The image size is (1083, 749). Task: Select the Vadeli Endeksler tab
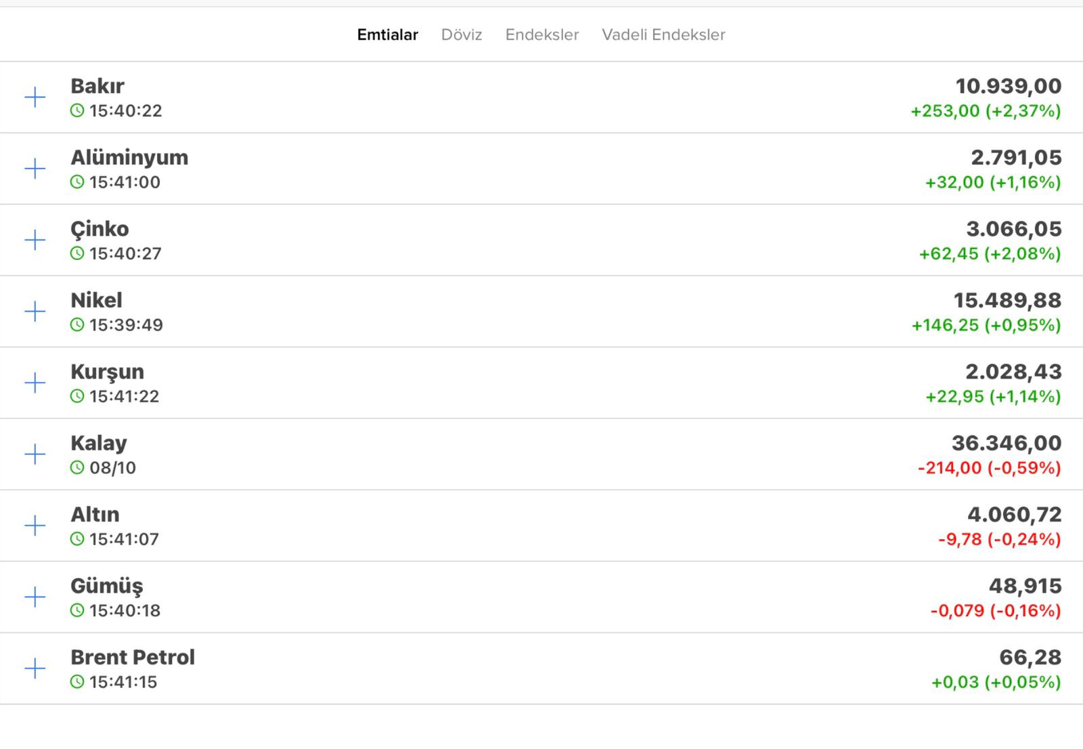[x=663, y=35]
